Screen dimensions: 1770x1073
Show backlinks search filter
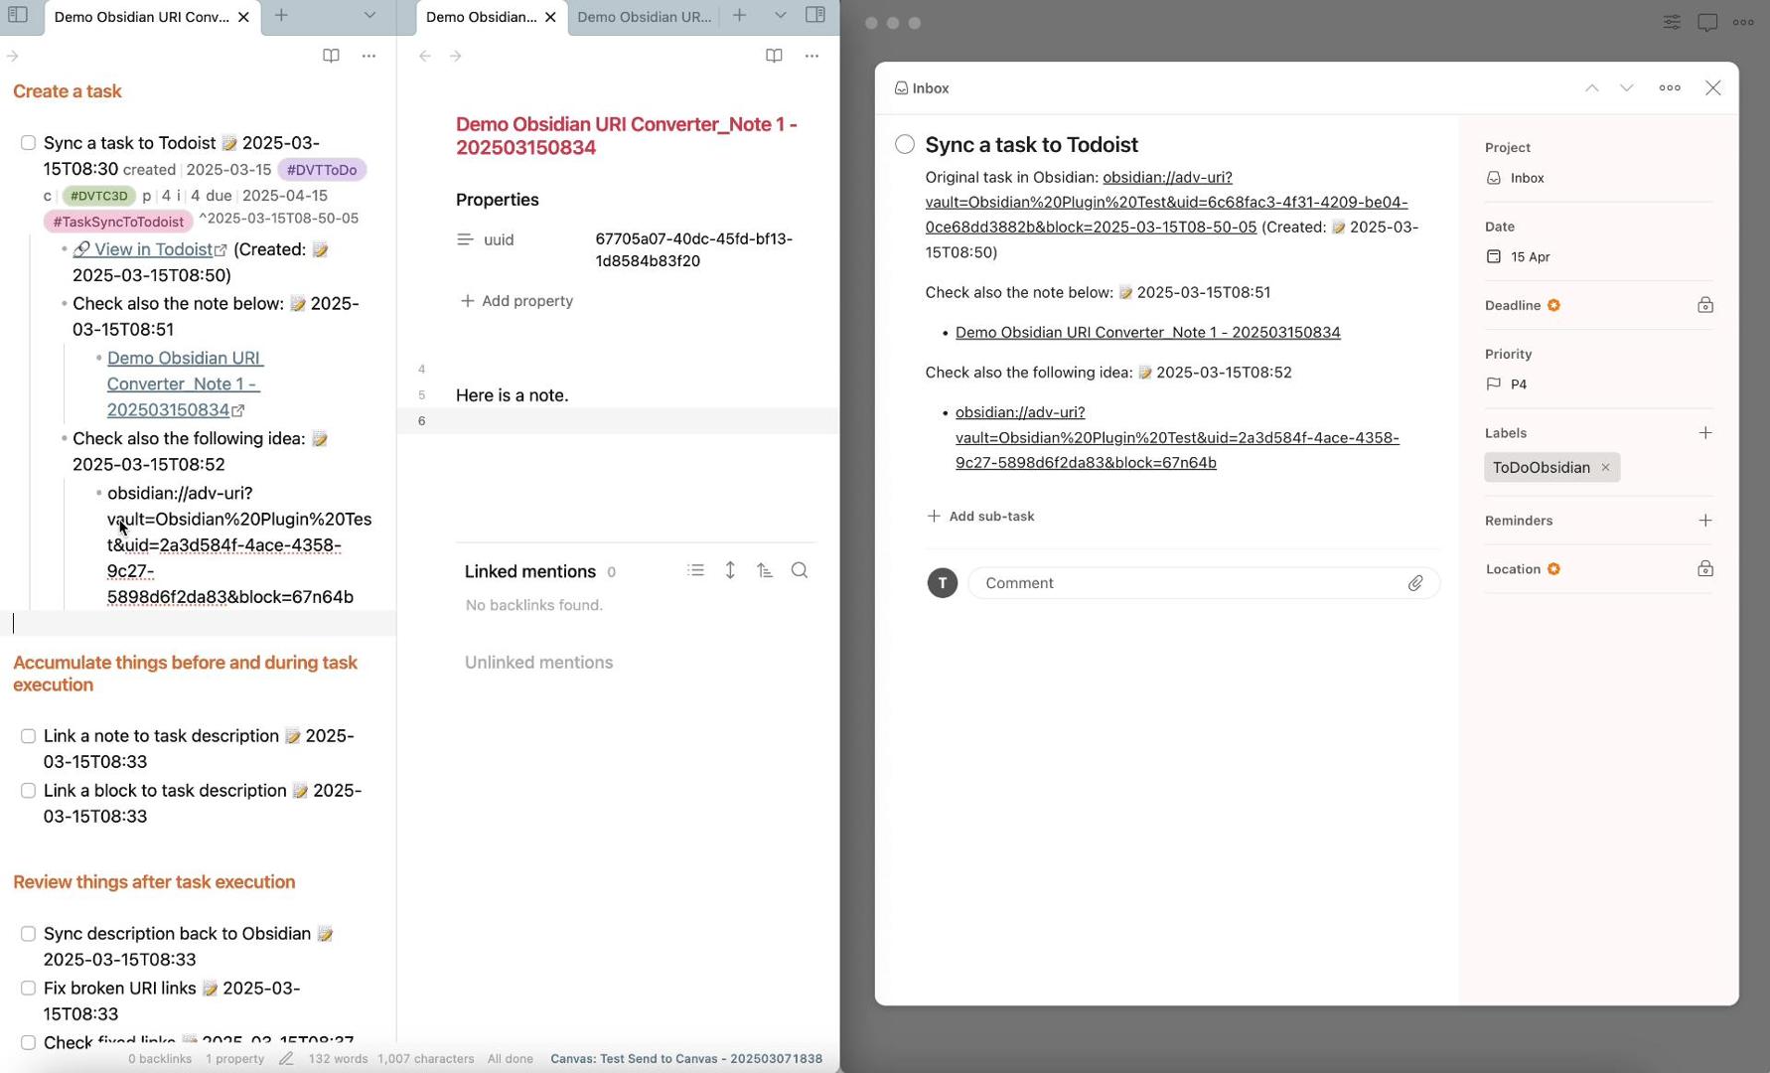[800, 570]
